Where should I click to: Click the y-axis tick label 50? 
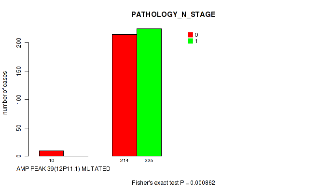point(18,128)
